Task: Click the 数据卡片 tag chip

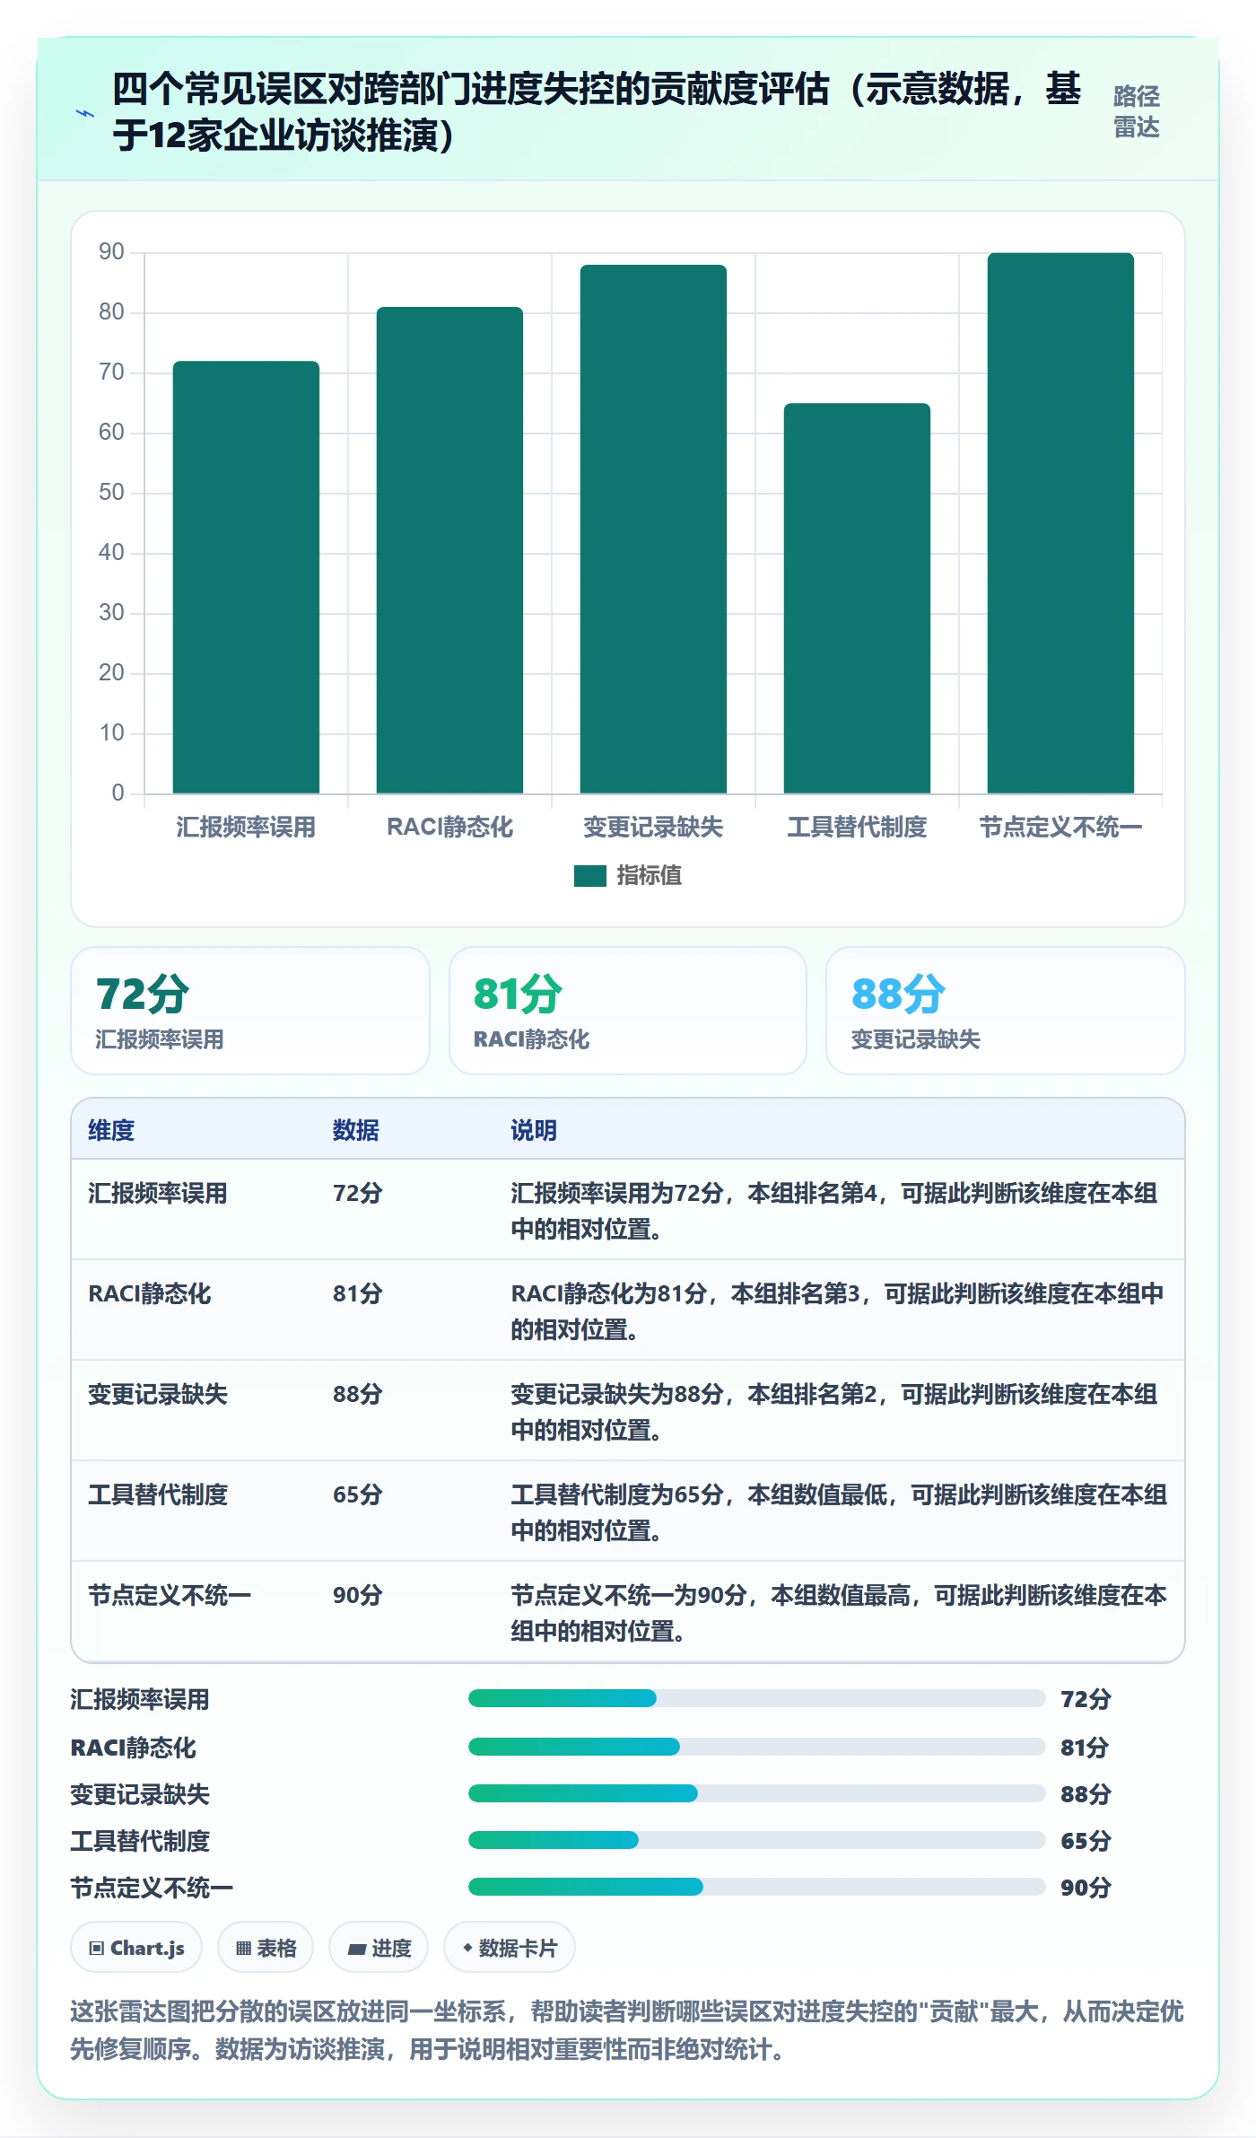Action: (x=510, y=1947)
